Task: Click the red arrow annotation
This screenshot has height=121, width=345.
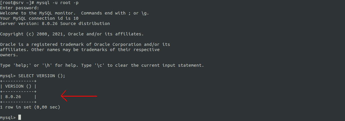Action: 79,96
